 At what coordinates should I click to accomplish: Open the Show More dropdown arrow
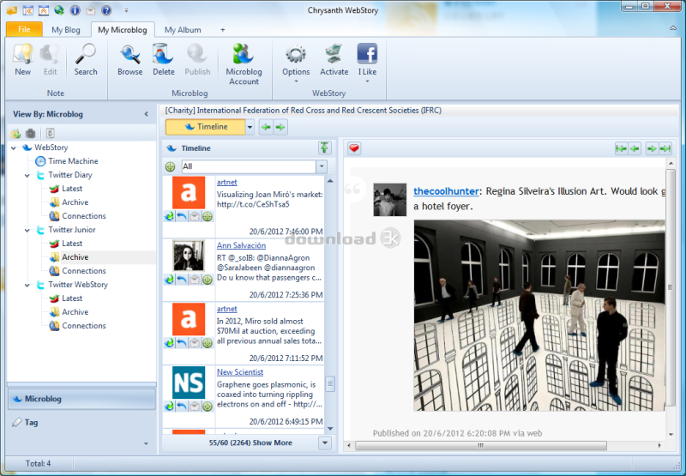(325, 443)
